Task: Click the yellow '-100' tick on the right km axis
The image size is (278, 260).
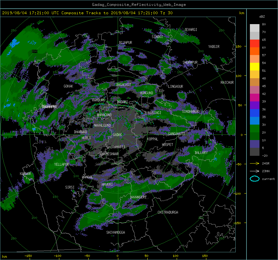Action: 238,194
